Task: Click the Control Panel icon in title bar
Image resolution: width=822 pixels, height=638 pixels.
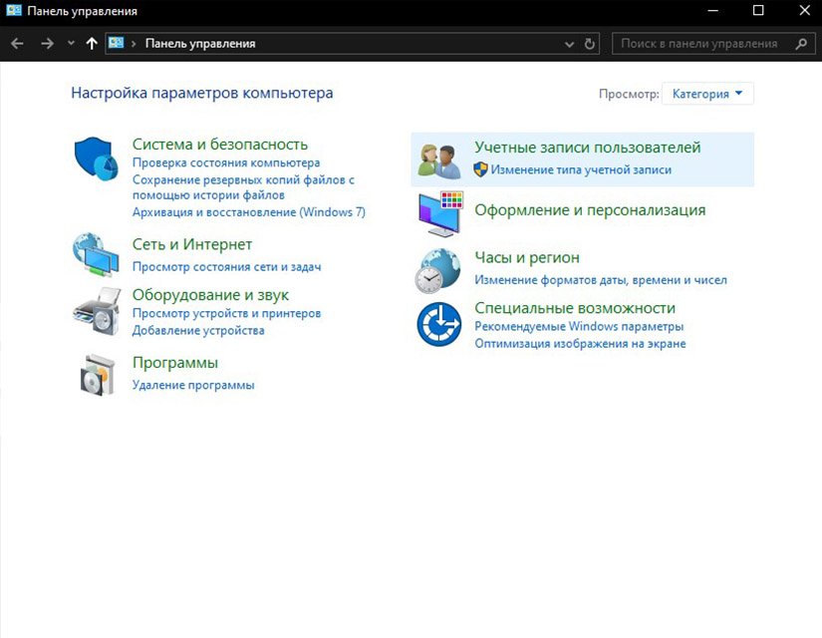Action: pyautogui.click(x=14, y=11)
